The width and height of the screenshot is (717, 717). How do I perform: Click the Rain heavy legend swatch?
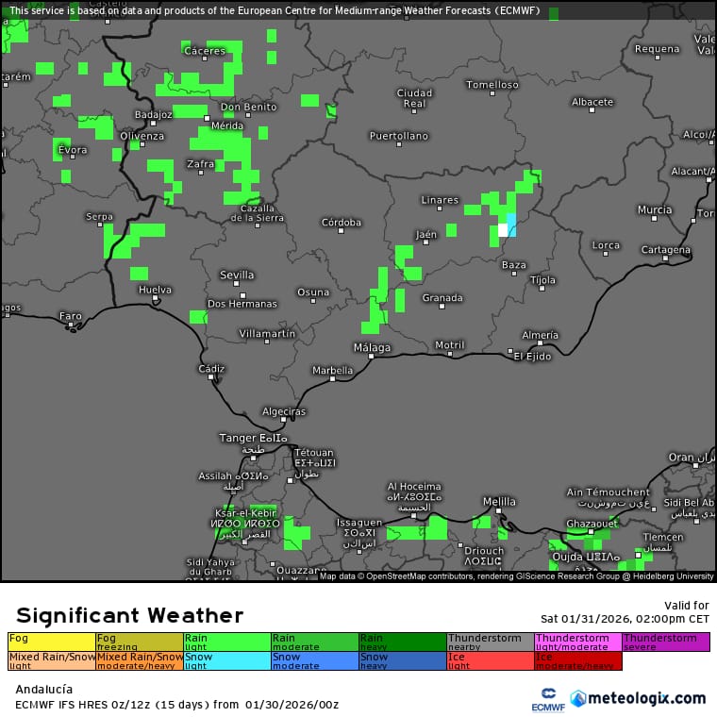click(402, 642)
